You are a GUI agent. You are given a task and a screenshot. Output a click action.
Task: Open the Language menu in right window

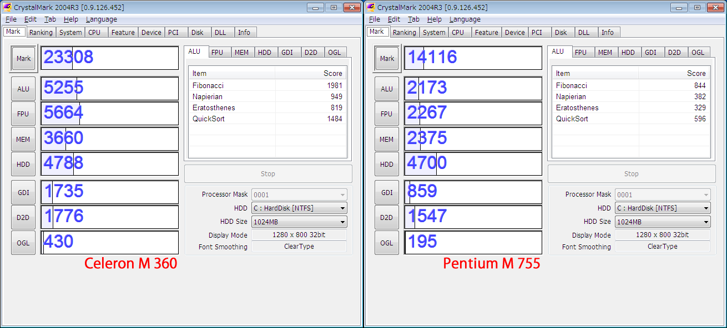point(465,19)
